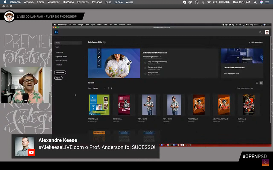Open the Photoshop Window menu
Viewport: 273px width, 170px height.
coord(122,25)
